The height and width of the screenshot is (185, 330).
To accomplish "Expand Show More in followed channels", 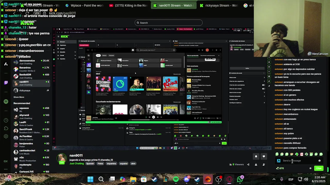I will (x=19, y=97).
